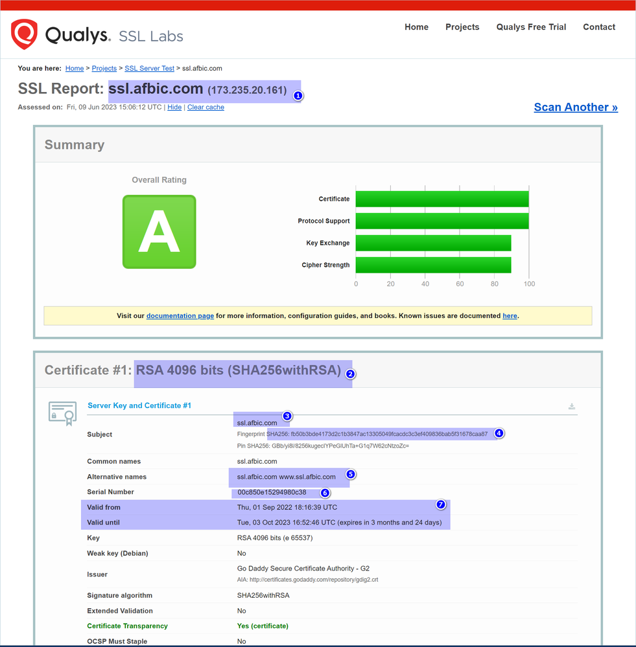Click the Overall Rating label
Screen dimensions: 636x647
coord(159,180)
